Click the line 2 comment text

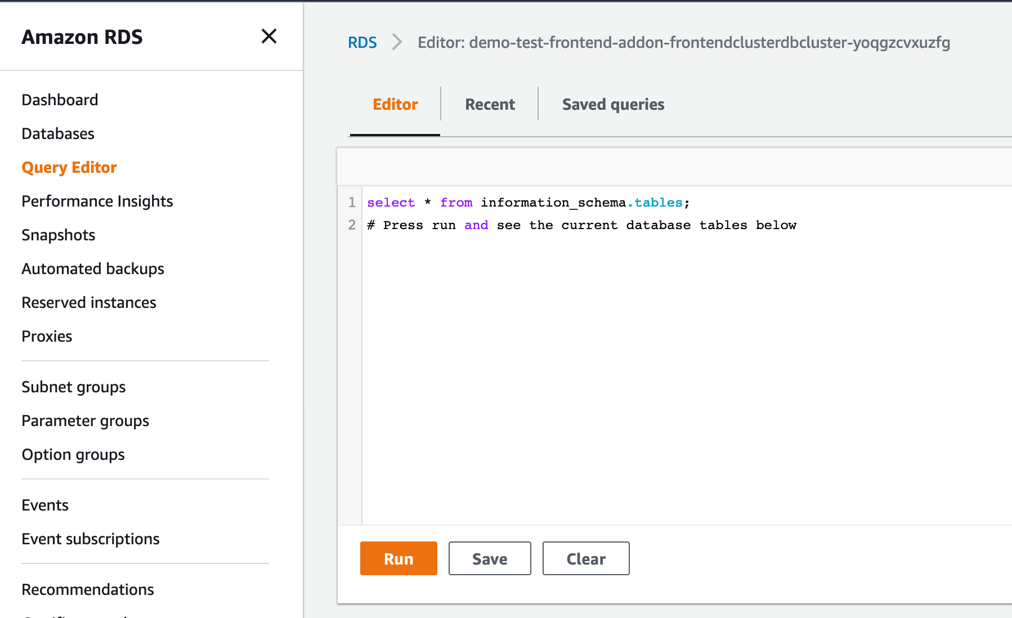582,225
